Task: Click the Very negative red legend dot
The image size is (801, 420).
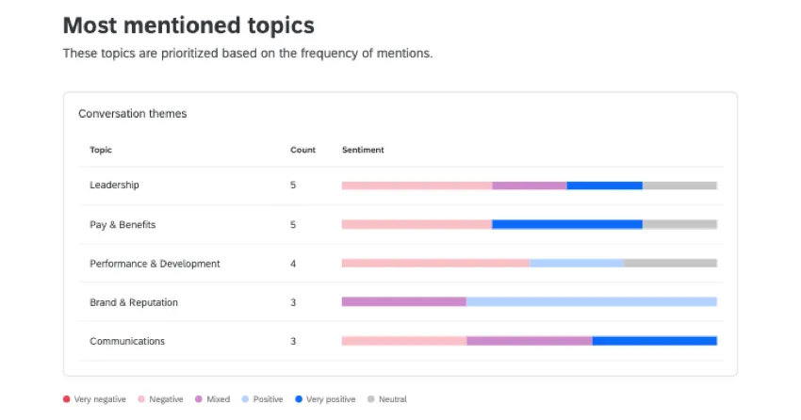Action: [x=66, y=399]
